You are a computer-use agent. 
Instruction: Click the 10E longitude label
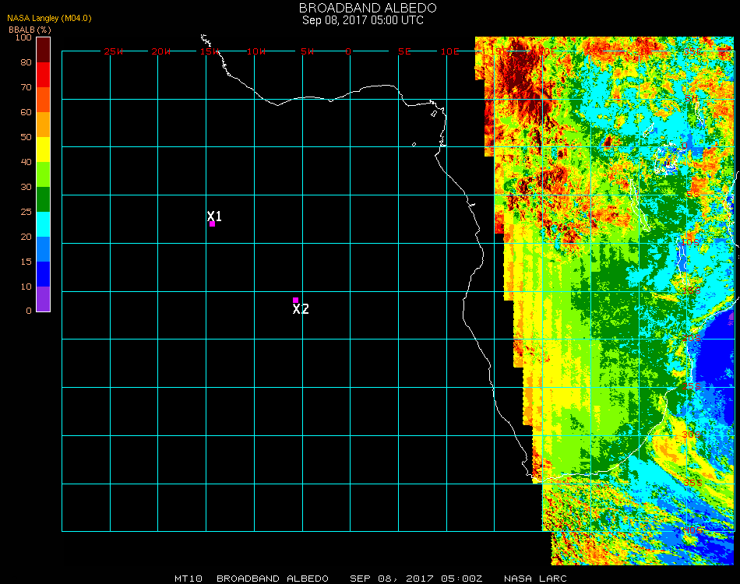tap(451, 51)
